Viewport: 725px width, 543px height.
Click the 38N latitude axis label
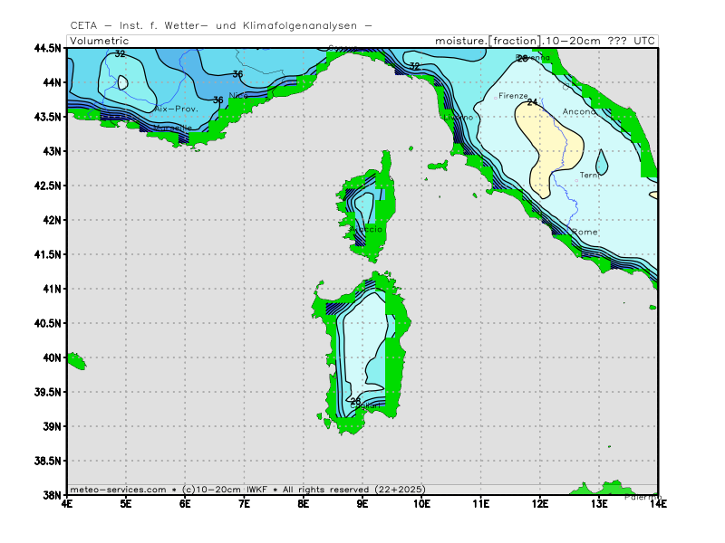(x=52, y=495)
